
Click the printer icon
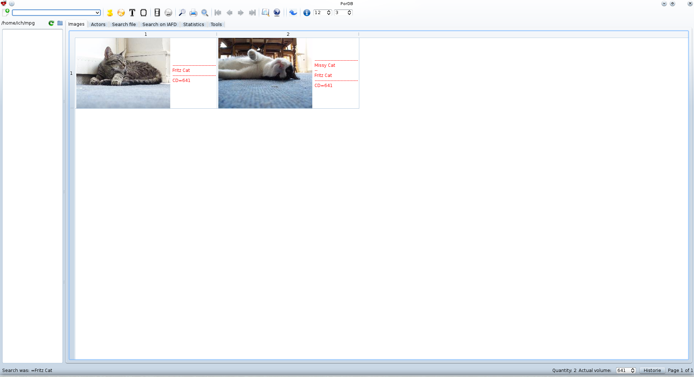[193, 13]
